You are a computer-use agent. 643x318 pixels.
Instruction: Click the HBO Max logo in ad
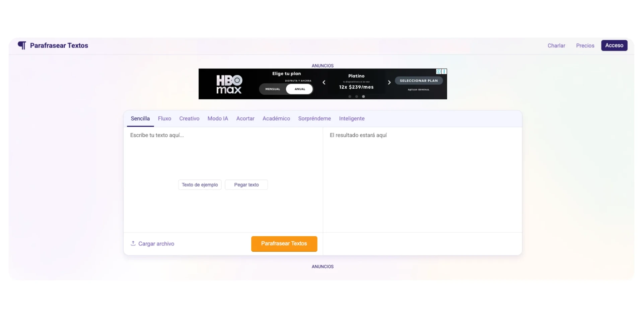(x=229, y=84)
